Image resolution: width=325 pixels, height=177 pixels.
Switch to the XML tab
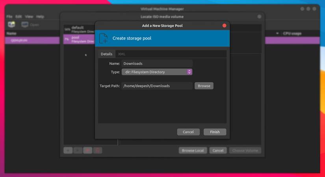pos(122,54)
